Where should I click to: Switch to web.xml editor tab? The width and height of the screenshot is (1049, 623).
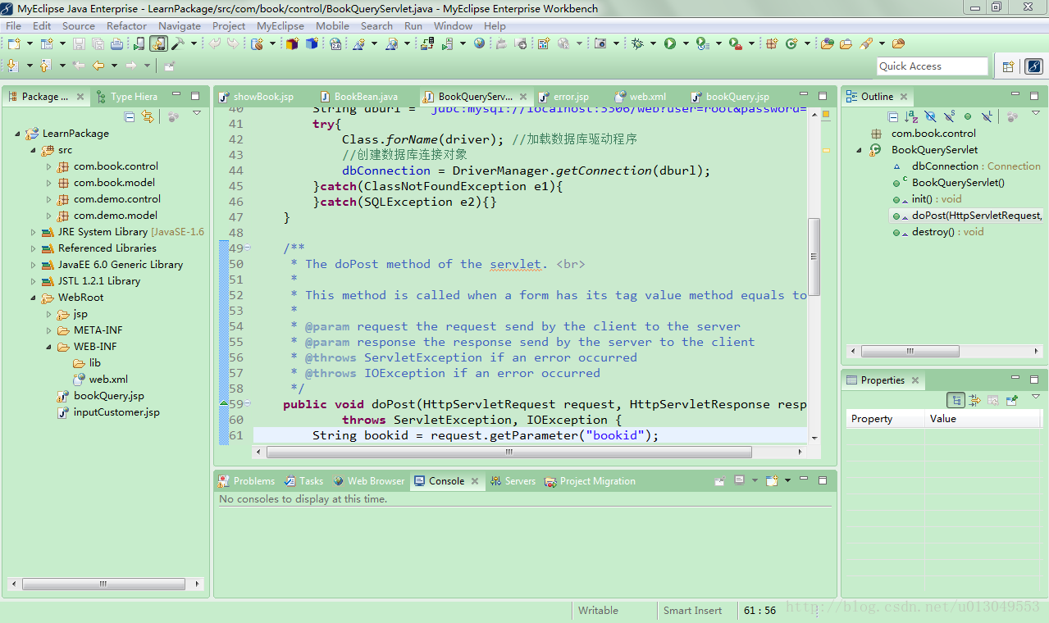point(640,97)
